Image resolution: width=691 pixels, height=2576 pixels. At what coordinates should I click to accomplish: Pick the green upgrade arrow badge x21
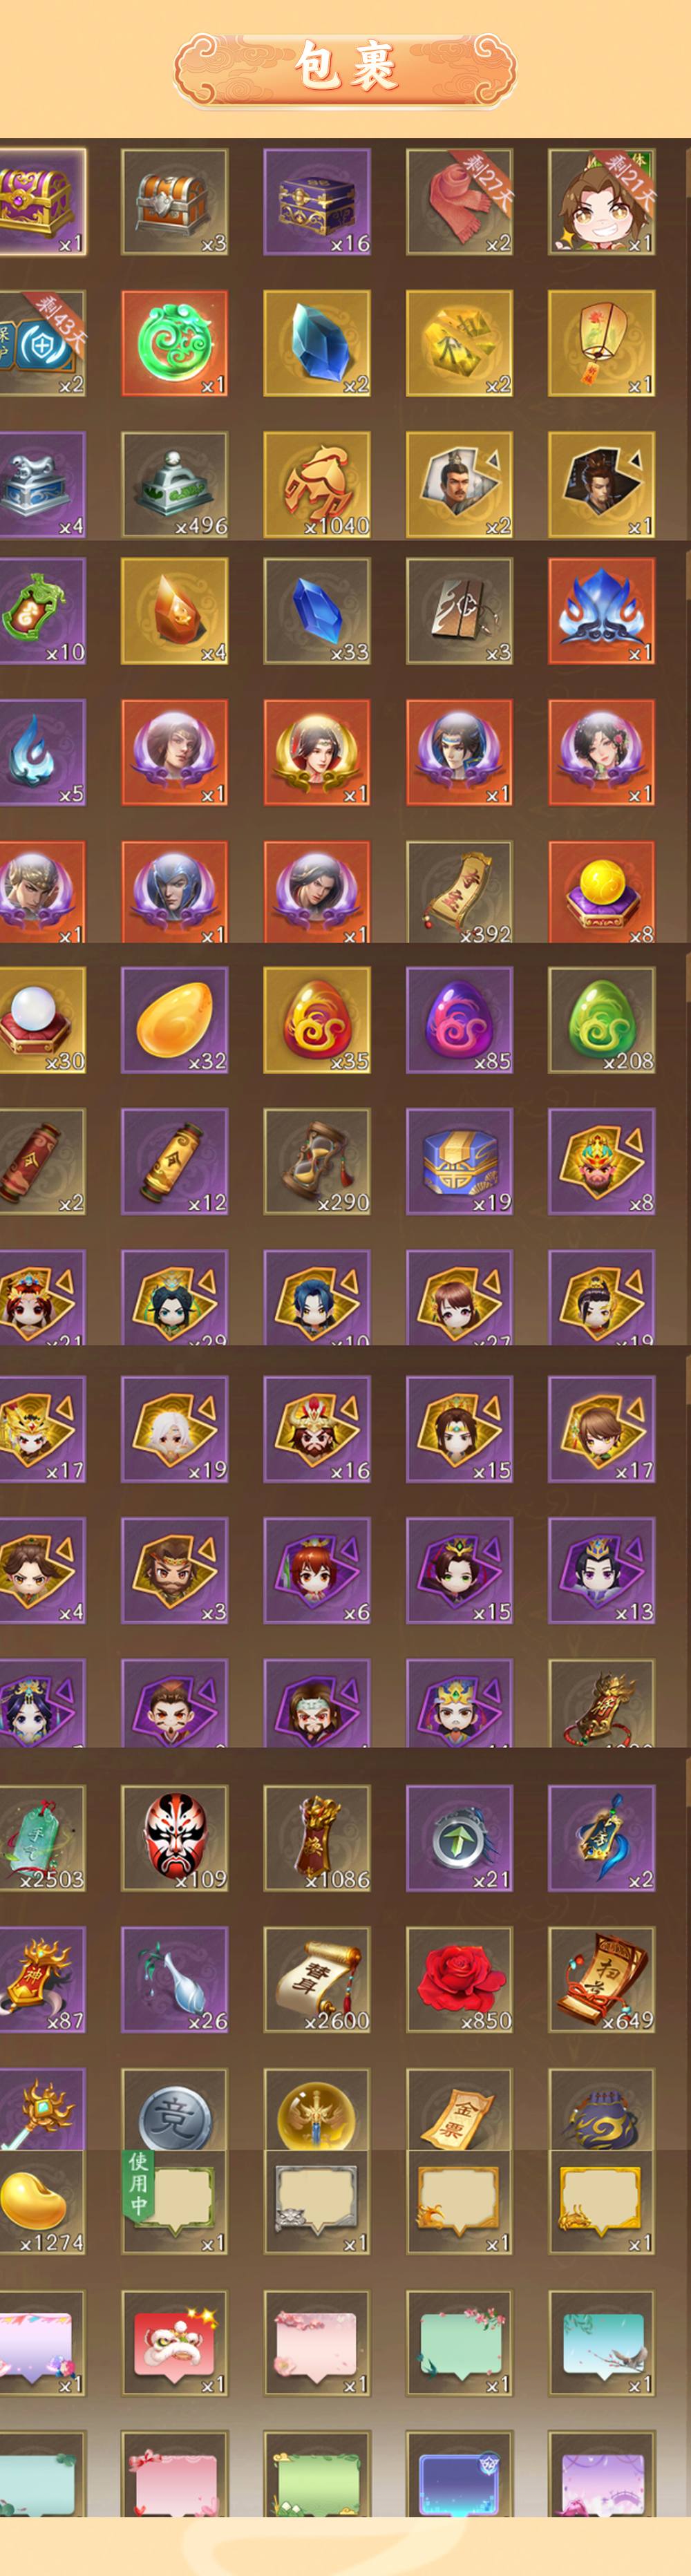pos(459,1838)
